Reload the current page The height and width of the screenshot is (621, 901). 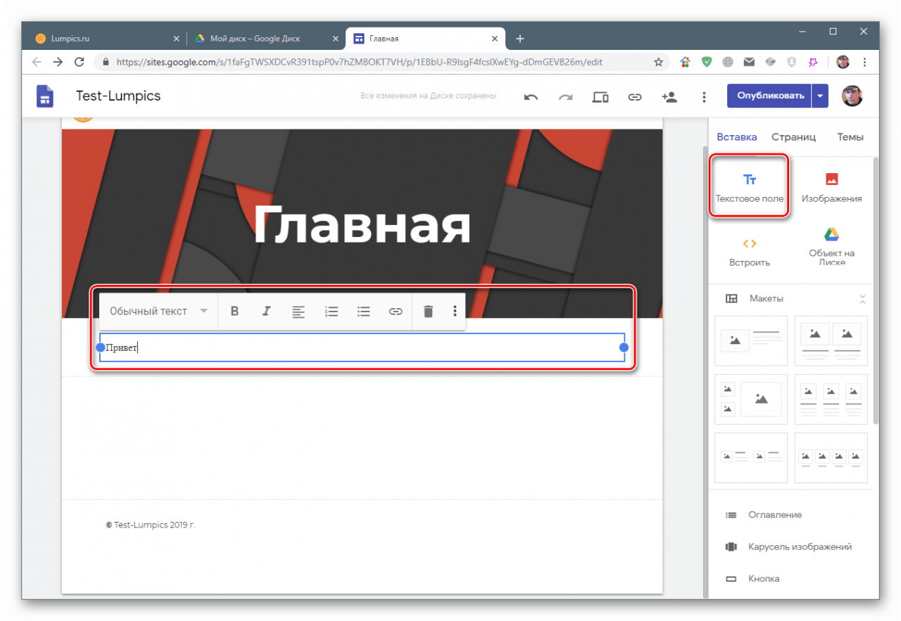pos(80,62)
